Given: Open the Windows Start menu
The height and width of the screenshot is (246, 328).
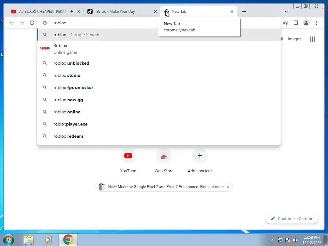Looking at the screenshot, I should pos(8,240).
